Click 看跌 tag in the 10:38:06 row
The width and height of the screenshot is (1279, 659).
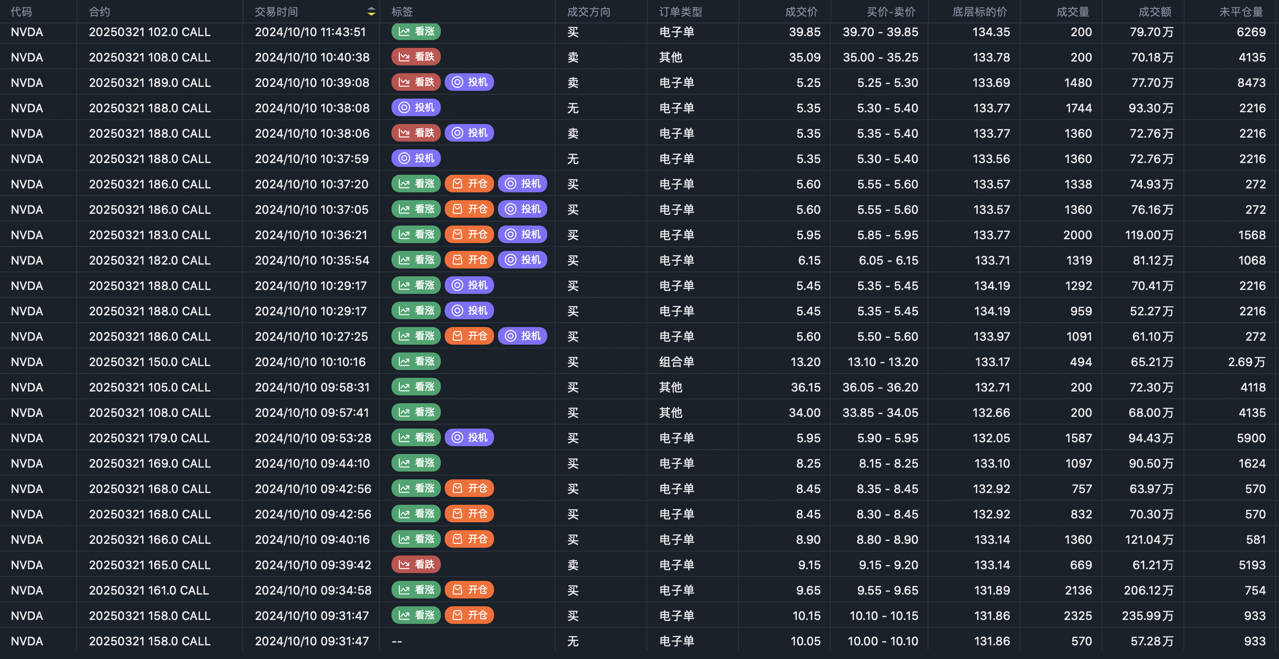[416, 133]
